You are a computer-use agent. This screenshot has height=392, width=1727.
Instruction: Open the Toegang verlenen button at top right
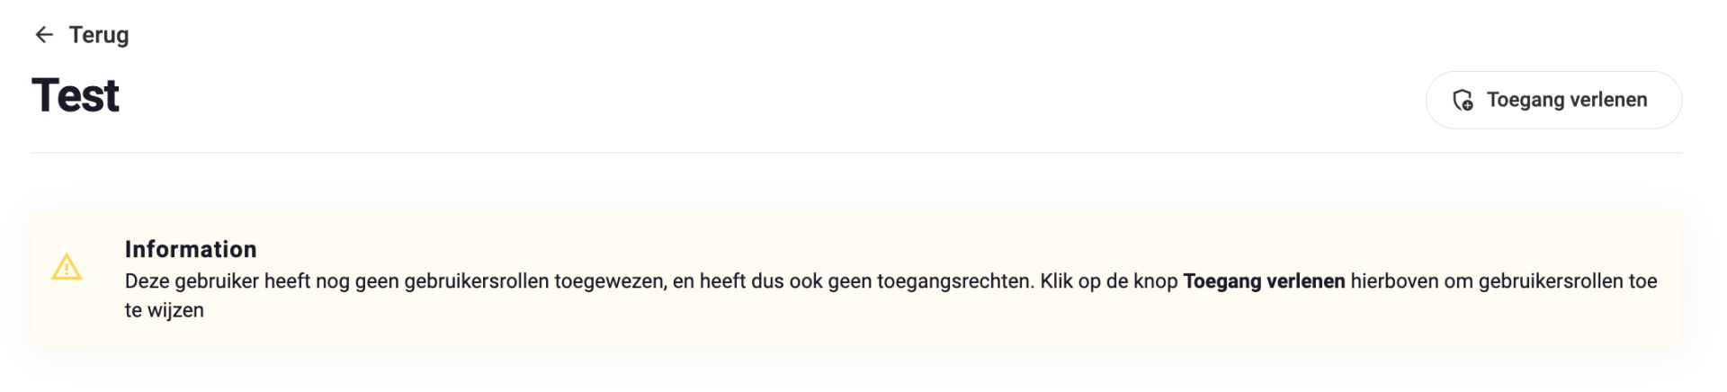(x=1553, y=100)
